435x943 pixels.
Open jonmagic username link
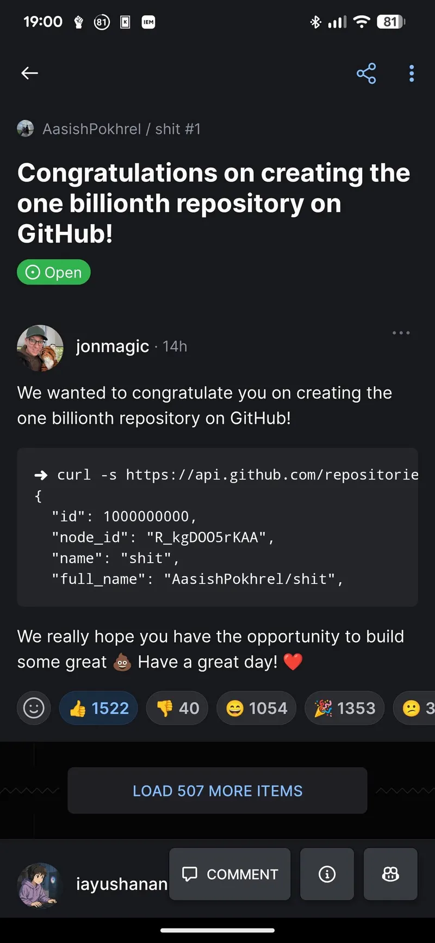pos(112,347)
